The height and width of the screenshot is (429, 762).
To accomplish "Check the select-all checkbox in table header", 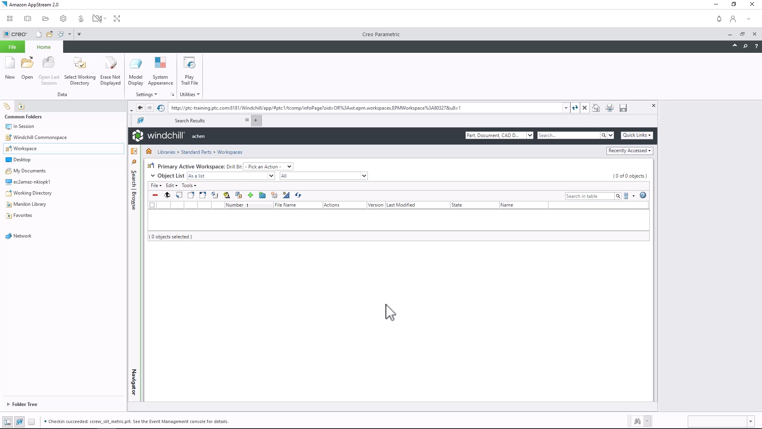I will (x=152, y=205).
